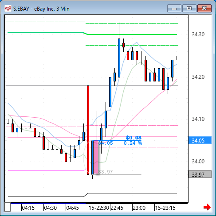The image size is (216, 216).
Task: Click the gray 33.97 price label
Action: coord(200,174)
